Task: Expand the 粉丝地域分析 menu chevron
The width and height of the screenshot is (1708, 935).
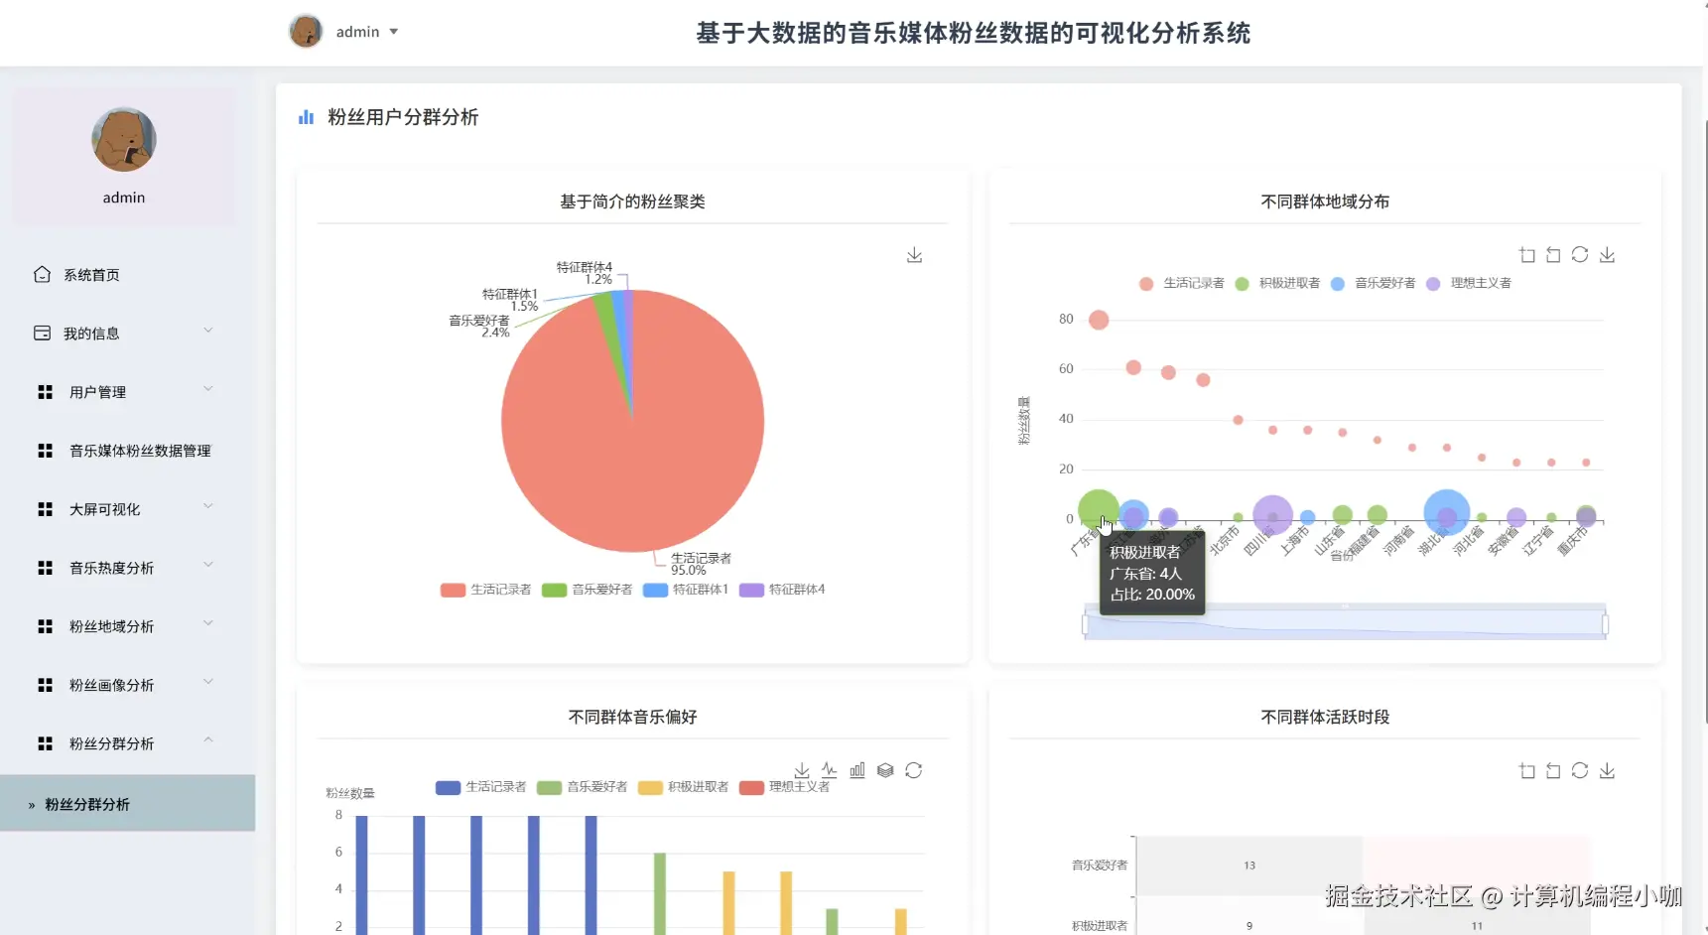Action: 208,623
